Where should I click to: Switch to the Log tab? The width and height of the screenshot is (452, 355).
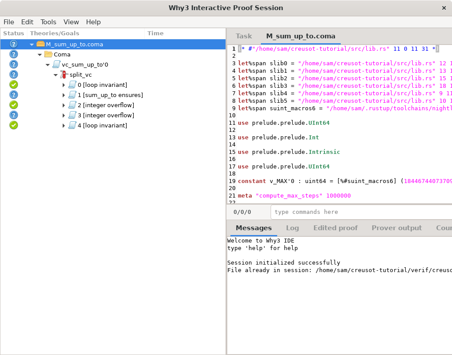[293, 228]
